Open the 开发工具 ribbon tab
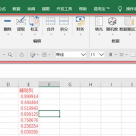The height and width of the screenshot is (136, 136). (64, 9)
